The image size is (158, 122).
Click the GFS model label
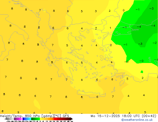[66, 116]
